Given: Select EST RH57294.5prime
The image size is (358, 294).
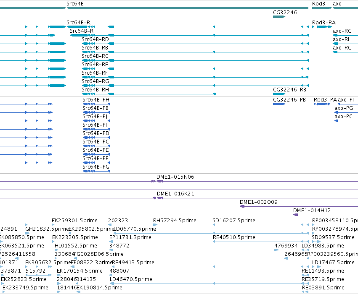Looking at the screenshot, I should 175,221.
